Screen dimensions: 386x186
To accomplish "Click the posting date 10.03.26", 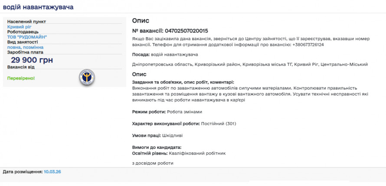I will (52, 172).
